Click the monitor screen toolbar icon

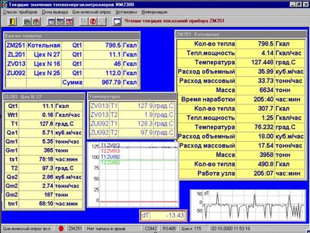coord(117,21)
